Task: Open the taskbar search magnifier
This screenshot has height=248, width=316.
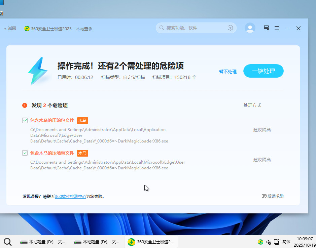Action: point(8,242)
